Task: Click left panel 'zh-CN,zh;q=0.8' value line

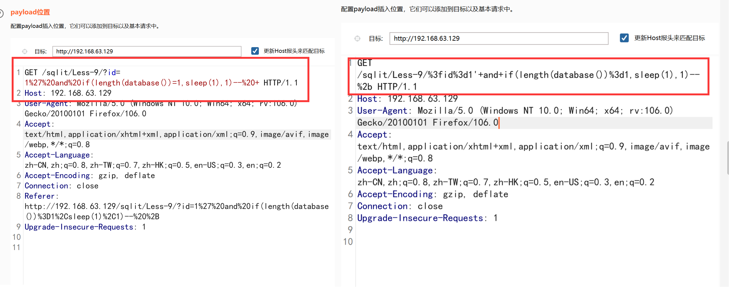Action: [153, 165]
